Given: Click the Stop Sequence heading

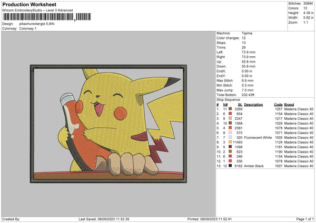Looking at the screenshot, I should pos(229,99).
